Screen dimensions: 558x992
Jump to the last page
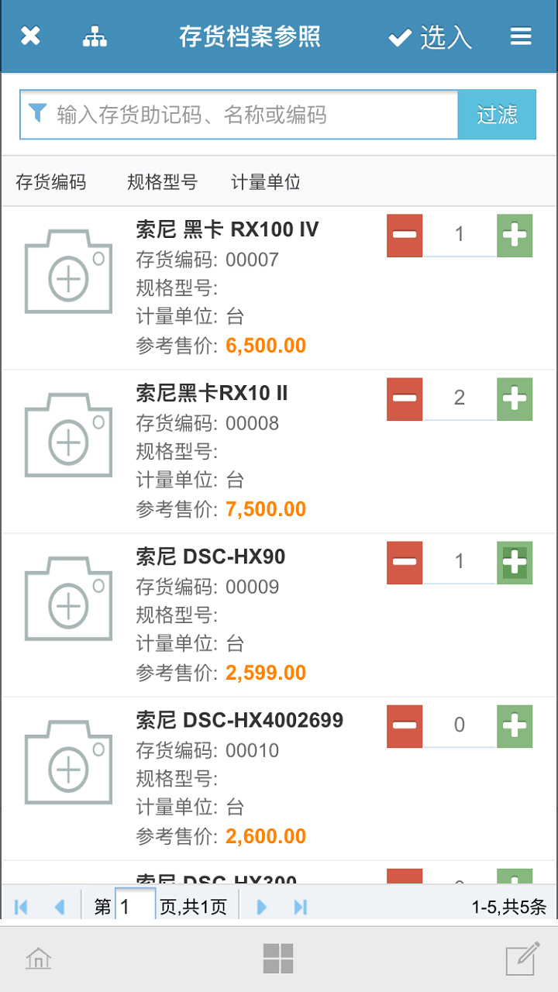tap(301, 907)
